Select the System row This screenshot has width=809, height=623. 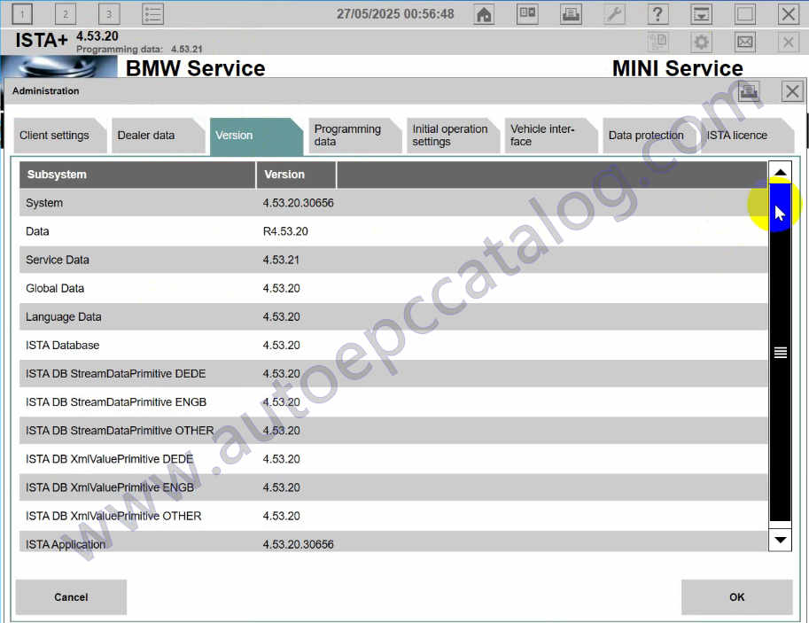pyautogui.click(x=393, y=203)
